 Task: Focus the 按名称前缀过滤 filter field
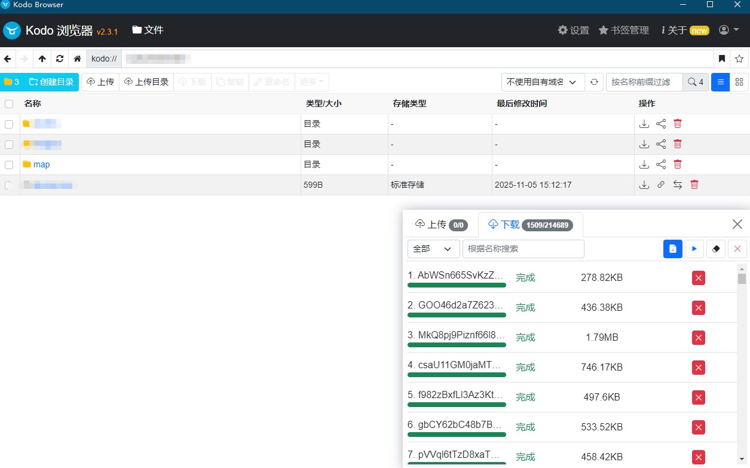point(644,82)
